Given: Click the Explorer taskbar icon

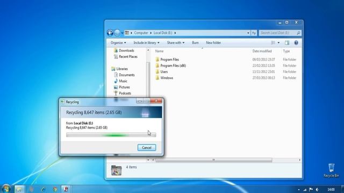Looking at the screenshot, I should point(19,189).
